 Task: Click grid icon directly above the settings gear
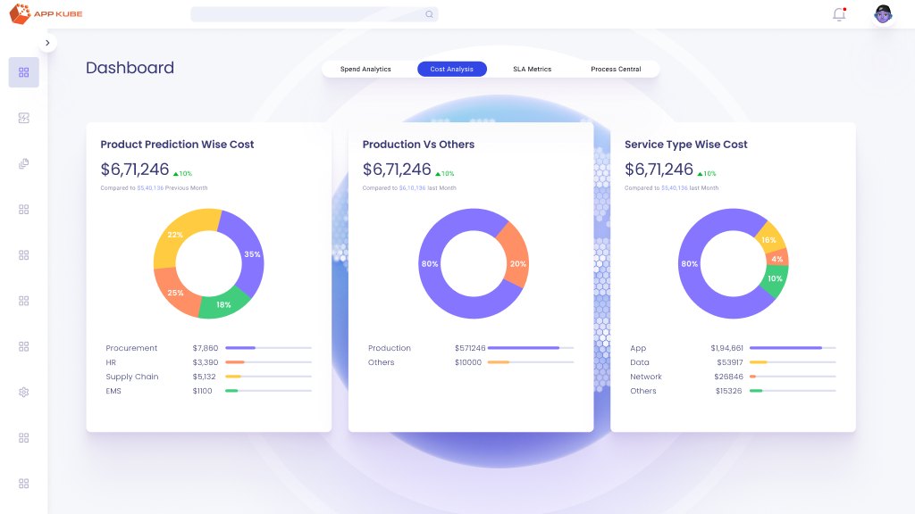(24, 347)
